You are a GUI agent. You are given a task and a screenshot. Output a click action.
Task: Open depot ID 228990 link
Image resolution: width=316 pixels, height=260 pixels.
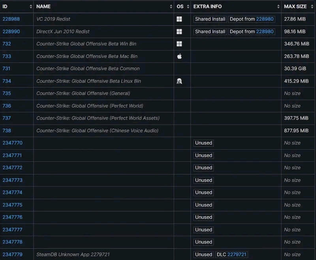click(11, 32)
